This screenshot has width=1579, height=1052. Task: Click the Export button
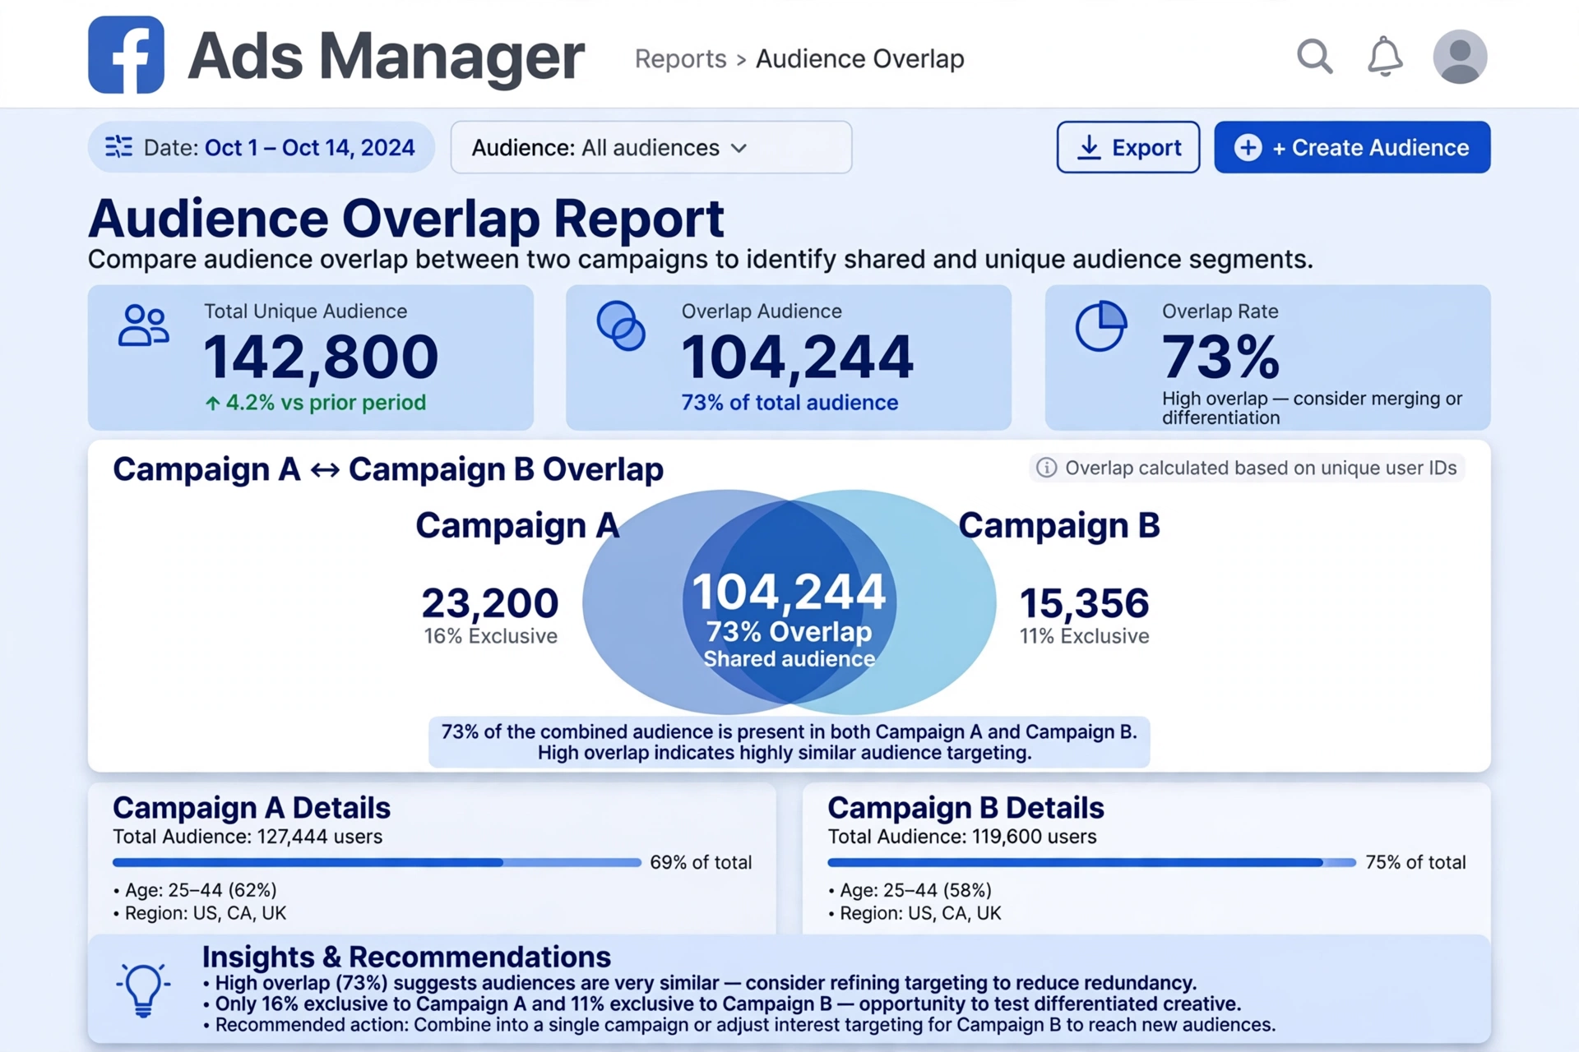tap(1128, 147)
